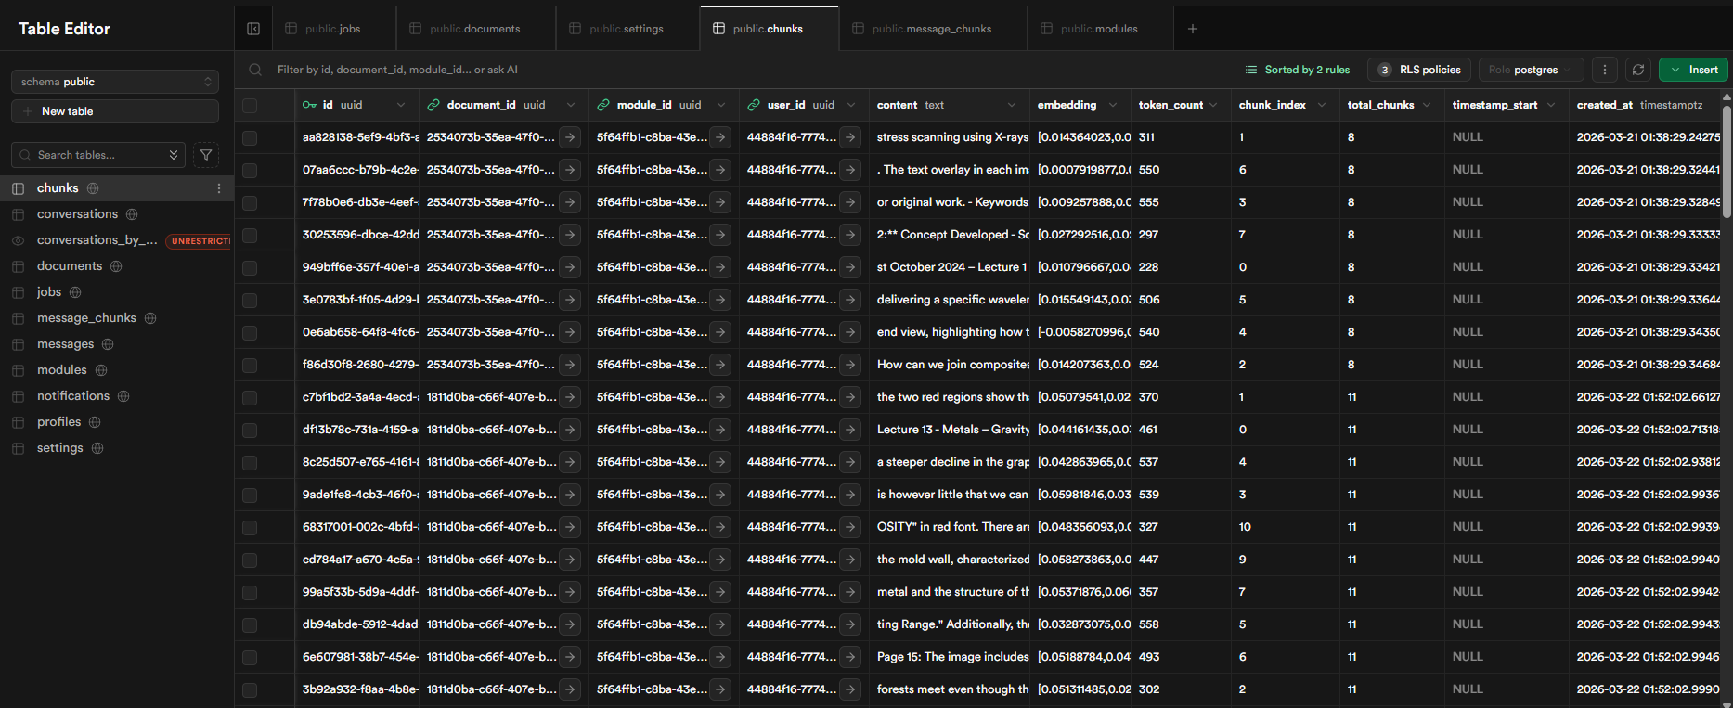Open the Role postgres dropdown

(1531, 70)
